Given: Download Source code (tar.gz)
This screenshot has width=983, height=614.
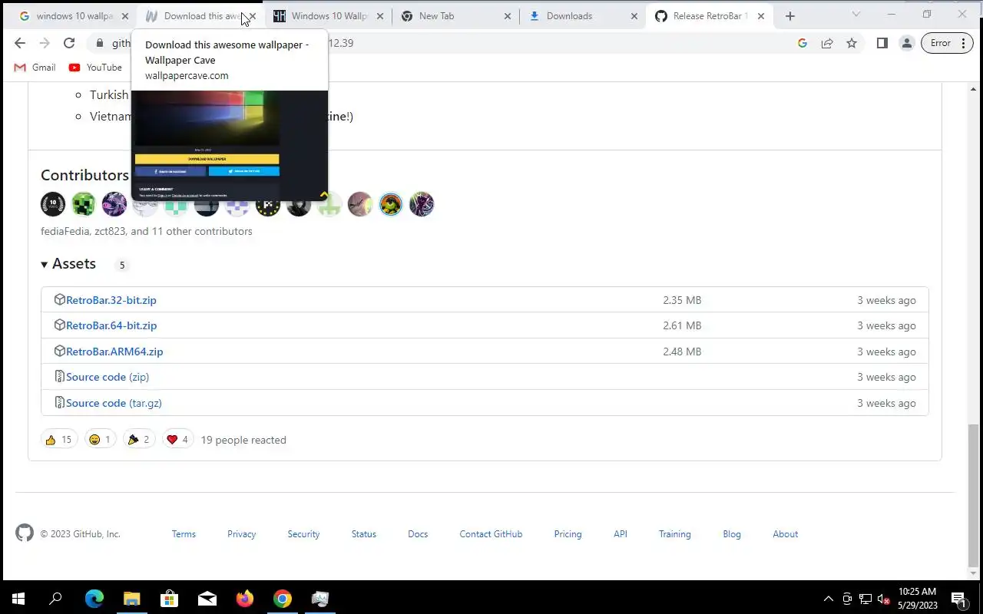Looking at the screenshot, I should [x=114, y=403].
